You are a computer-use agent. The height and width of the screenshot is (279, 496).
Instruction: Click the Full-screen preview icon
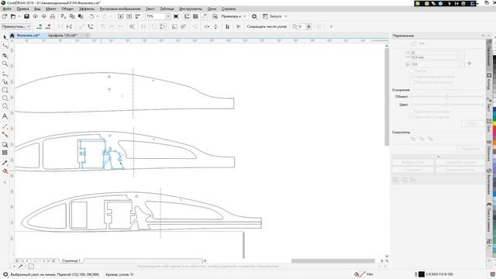[176, 16]
